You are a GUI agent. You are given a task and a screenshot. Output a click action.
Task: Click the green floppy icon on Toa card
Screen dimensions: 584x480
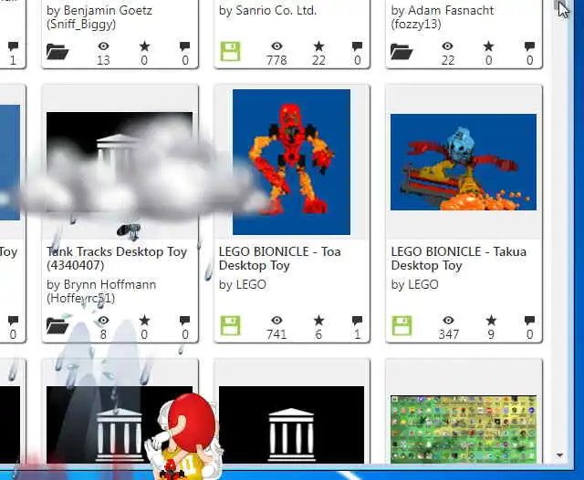pos(231,326)
